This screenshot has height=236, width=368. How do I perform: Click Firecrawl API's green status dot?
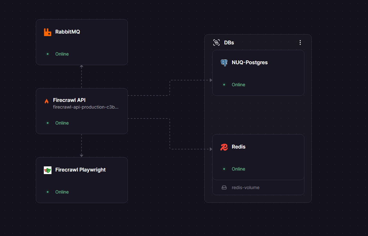48,123
